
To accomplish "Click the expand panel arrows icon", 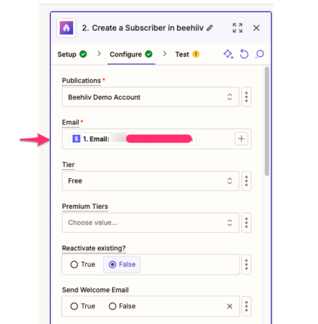I will [237, 28].
